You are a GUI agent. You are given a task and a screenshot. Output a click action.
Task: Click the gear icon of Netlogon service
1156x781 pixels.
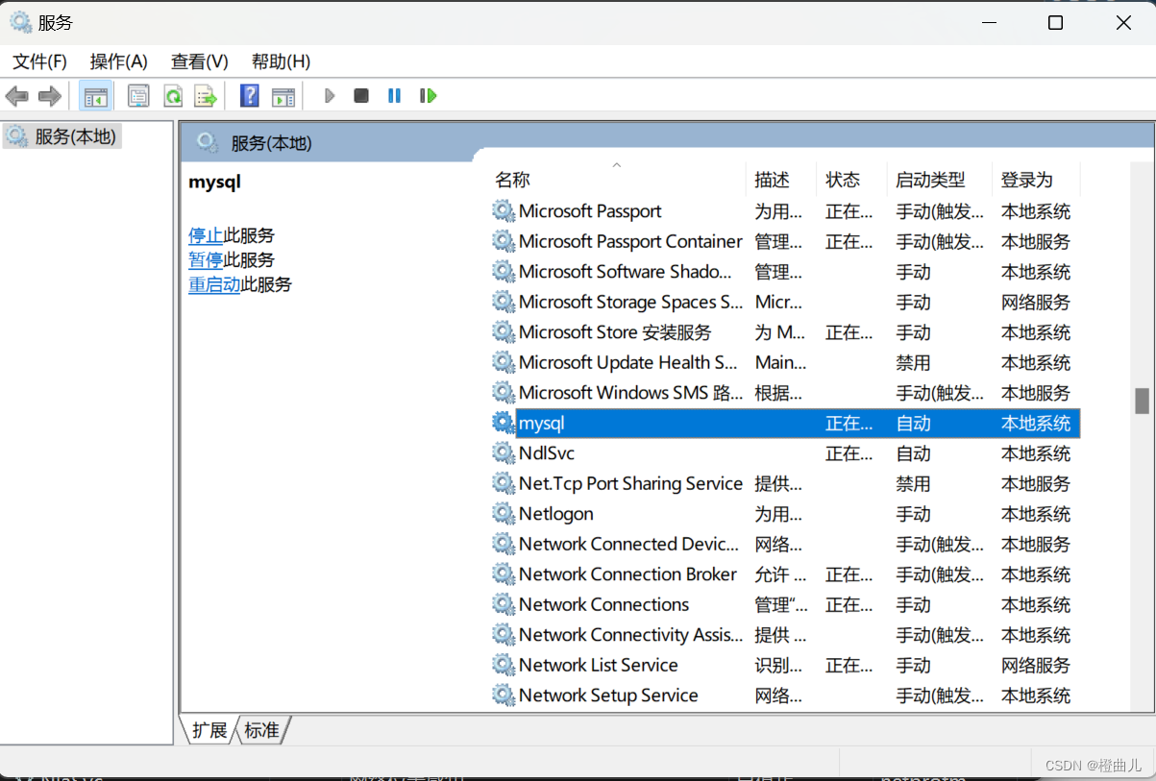click(x=504, y=513)
